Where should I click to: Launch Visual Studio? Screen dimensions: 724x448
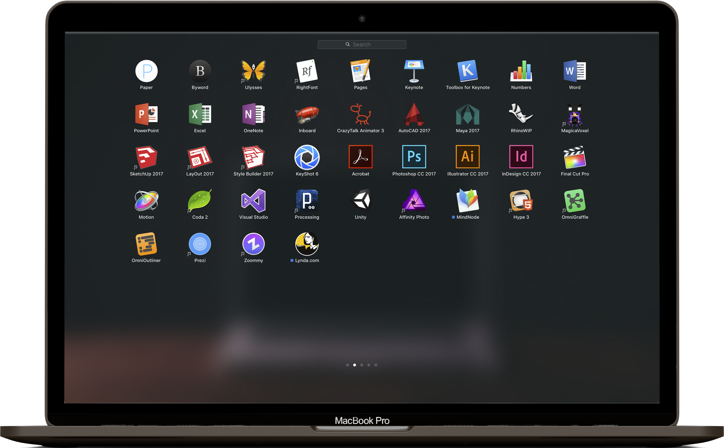click(x=253, y=201)
